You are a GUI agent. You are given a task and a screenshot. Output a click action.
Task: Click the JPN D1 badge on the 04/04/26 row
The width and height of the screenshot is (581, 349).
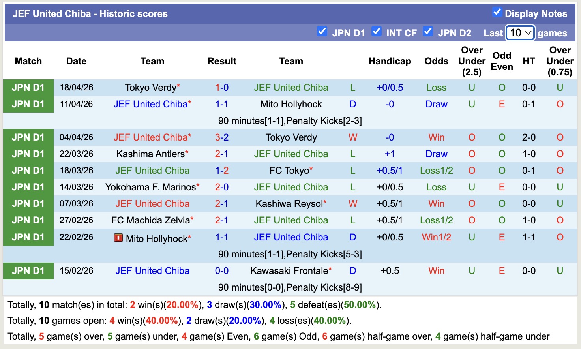(28, 137)
